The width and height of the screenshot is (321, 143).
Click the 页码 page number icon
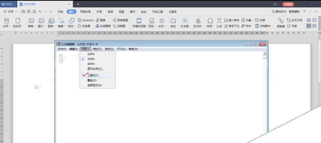[x=152, y=21]
